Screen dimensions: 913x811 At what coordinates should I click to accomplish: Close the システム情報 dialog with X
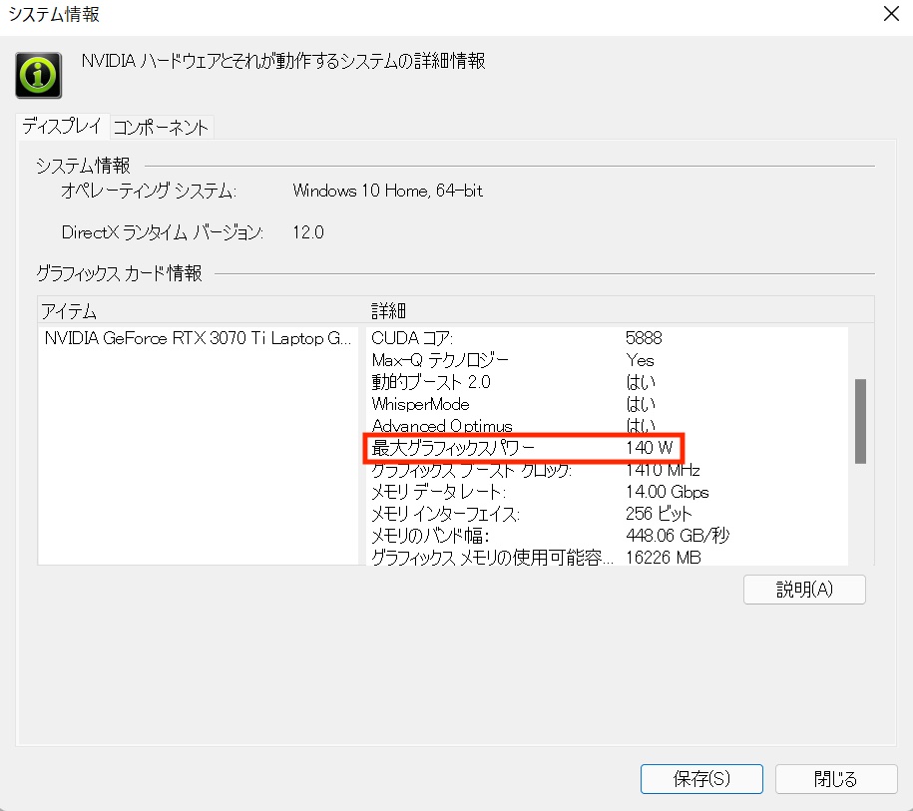[x=891, y=13]
